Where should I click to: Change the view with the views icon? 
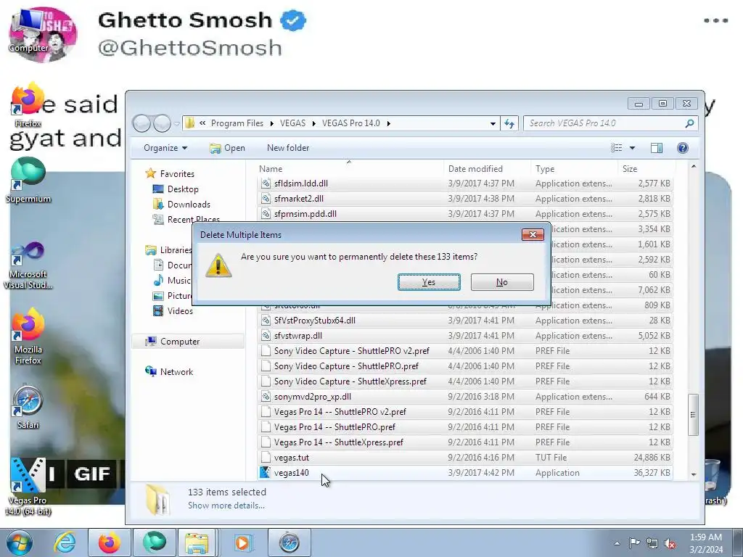[617, 148]
